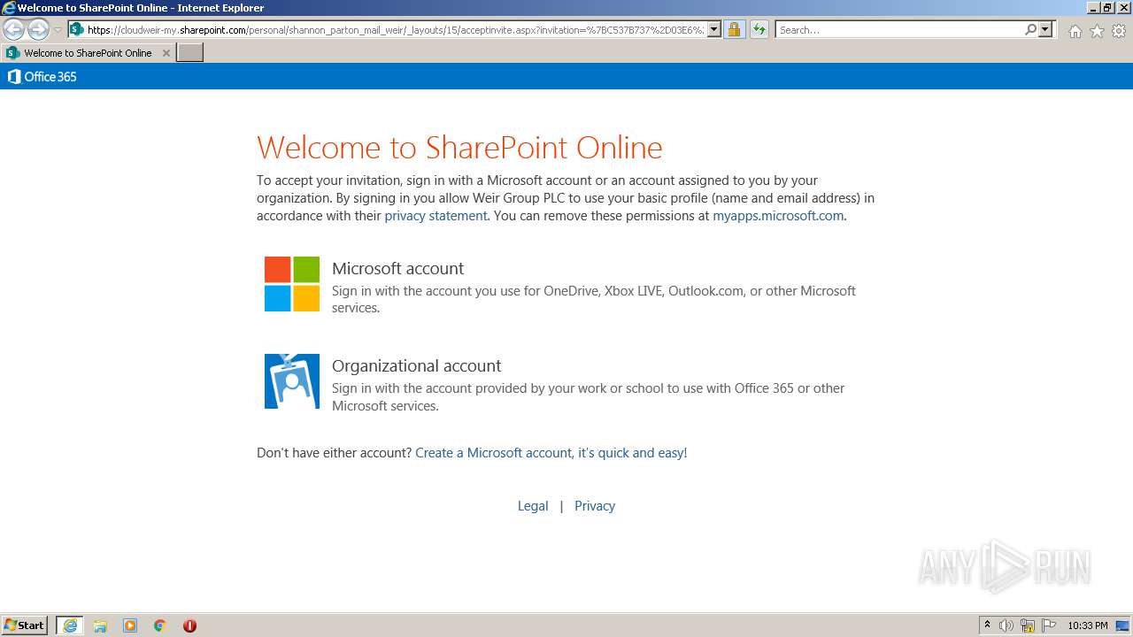Open Favorites star icon
The image size is (1133, 637).
click(1097, 31)
